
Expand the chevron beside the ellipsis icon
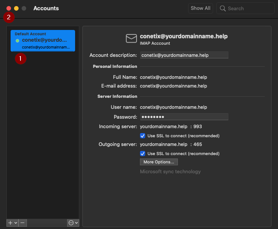pyautogui.click(x=76, y=223)
